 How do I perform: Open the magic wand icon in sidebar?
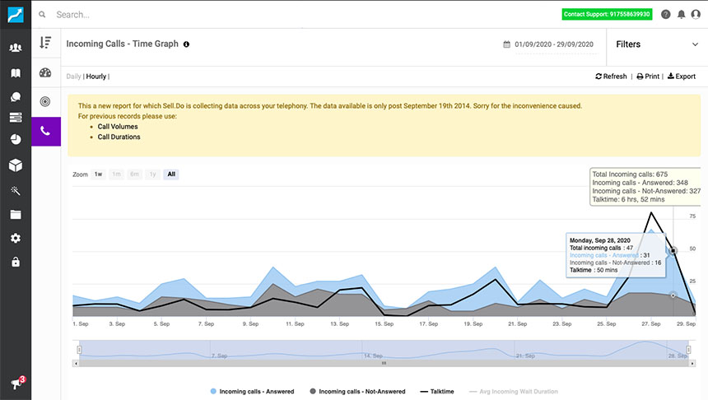coord(16,190)
